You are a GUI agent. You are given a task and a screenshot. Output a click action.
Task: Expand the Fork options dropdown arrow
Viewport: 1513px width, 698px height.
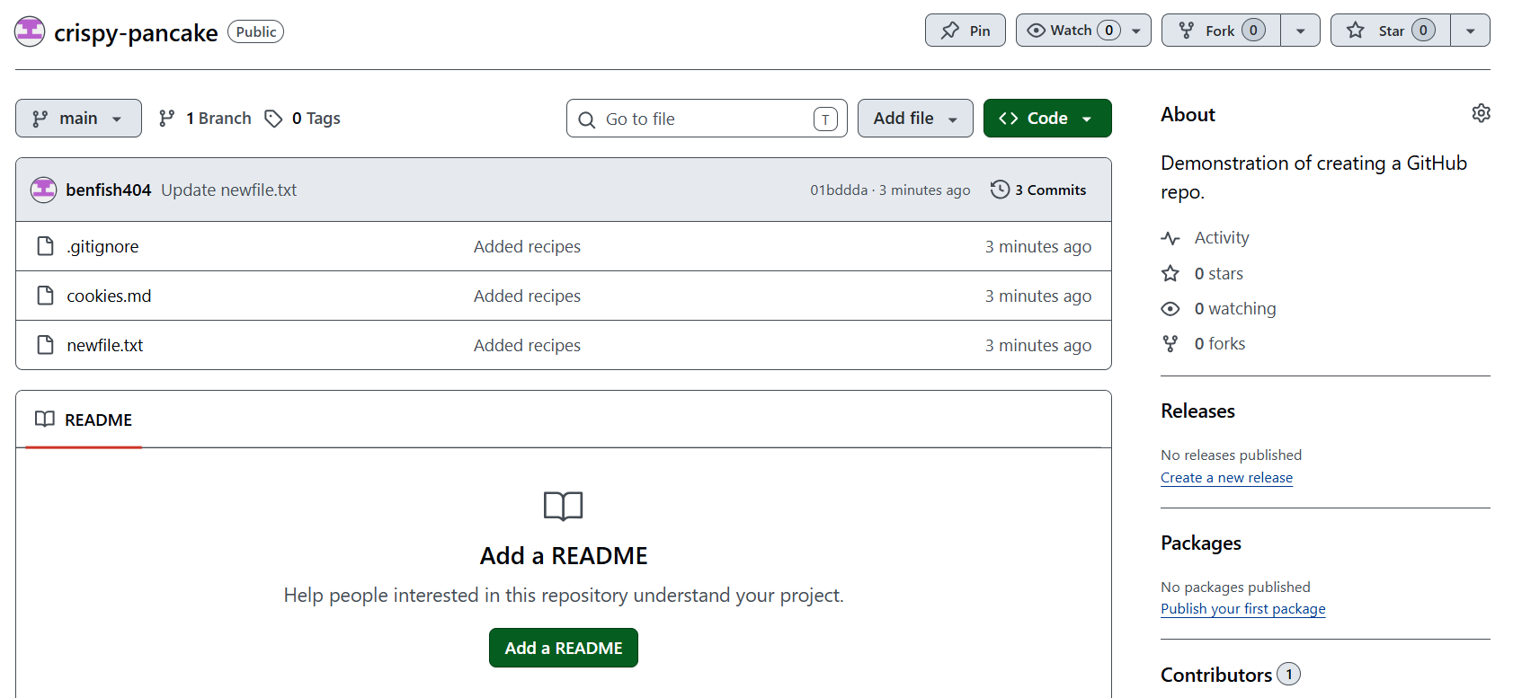pos(1300,31)
